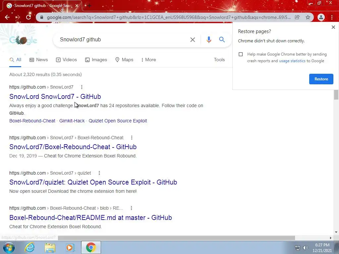Open the network tray icon
This screenshot has height=254, width=339.
(x=298, y=248)
